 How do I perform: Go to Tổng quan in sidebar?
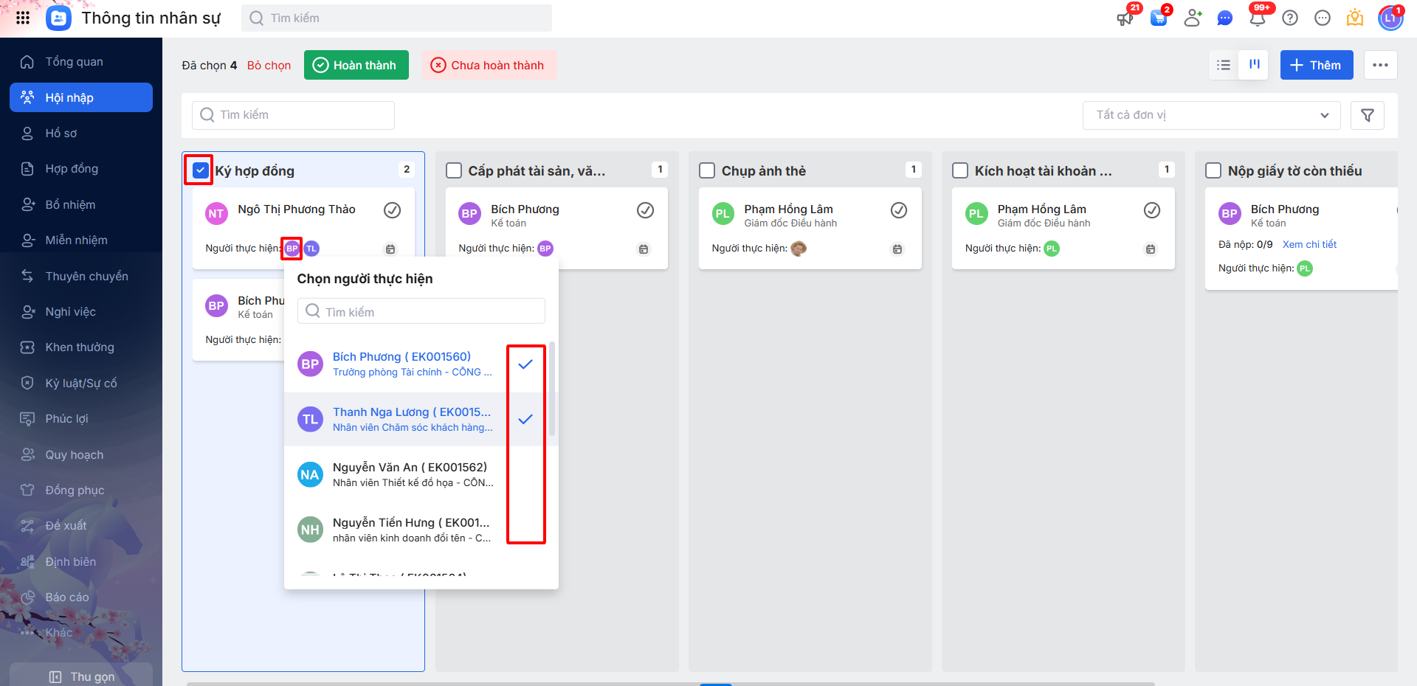(x=81, y=62)
